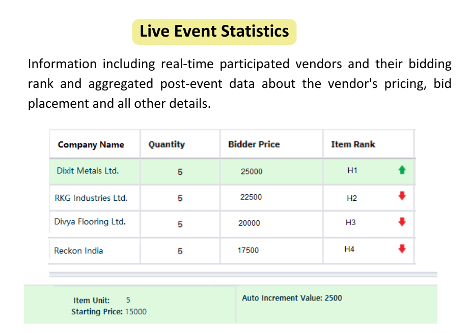
Task: Click the horizontal scrollbar under the table
Action: click(243, 275)
